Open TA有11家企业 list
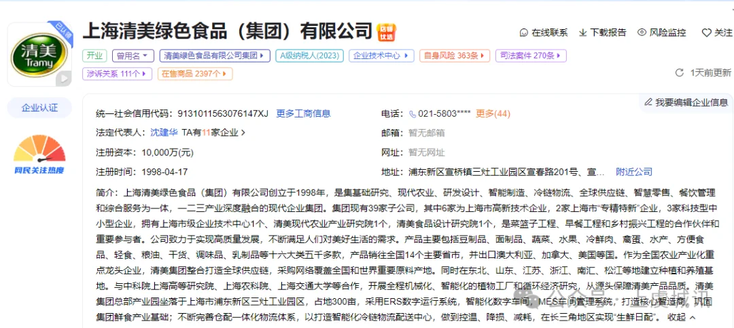Viewport: 734px width, 328px height. pos(213,133)
